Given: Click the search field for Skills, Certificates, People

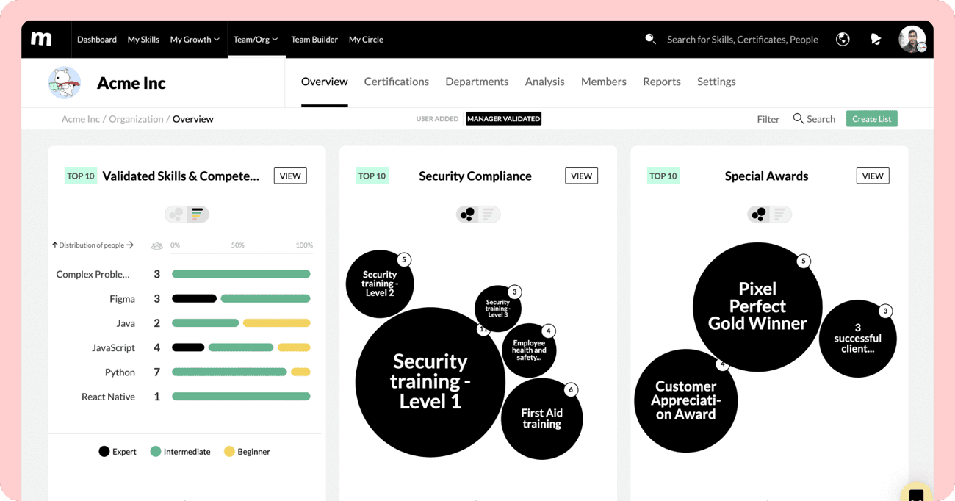Looking at the screenshot, I should [x=742, y=39].
